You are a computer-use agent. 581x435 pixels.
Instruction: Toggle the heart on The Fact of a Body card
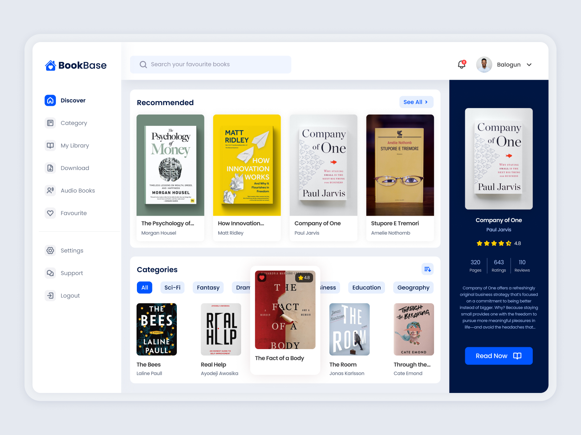coord(261,277)
